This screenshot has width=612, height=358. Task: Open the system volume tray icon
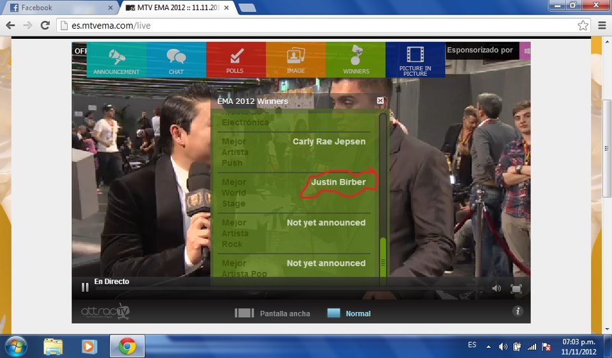click(503, 347)
